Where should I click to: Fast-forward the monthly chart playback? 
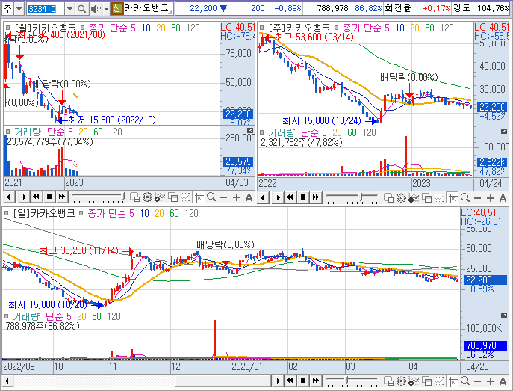coord(62,197)
